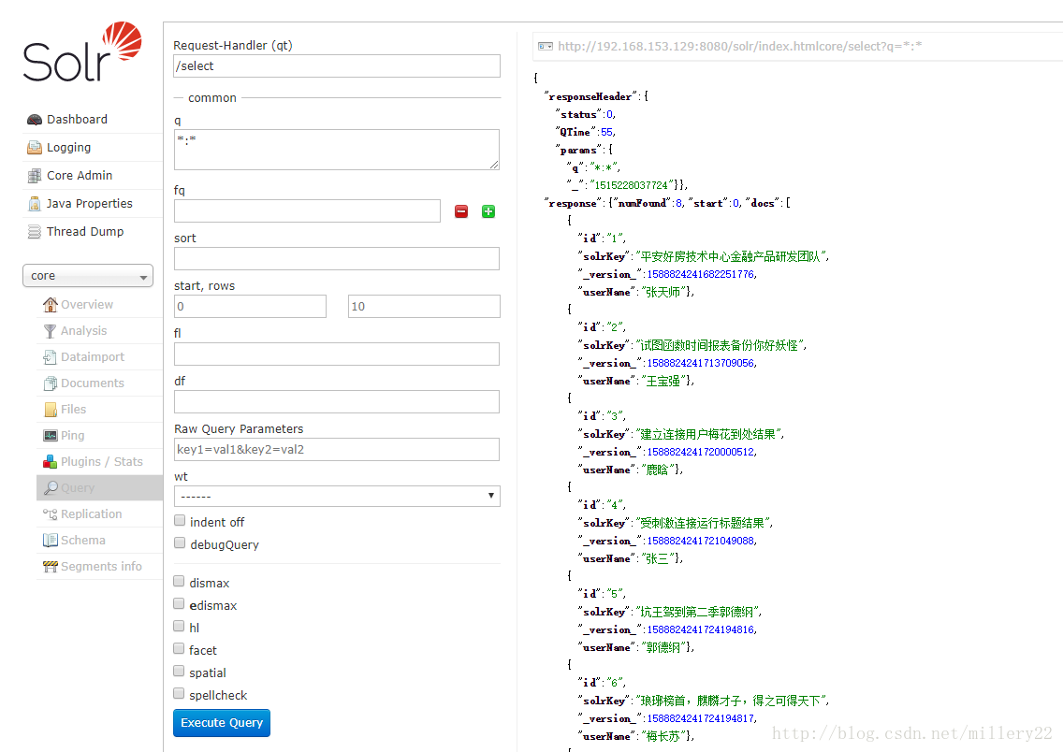Click the Request-Handler /select field
Screen dimensions: 1063x752
click(x=337, y=65)
